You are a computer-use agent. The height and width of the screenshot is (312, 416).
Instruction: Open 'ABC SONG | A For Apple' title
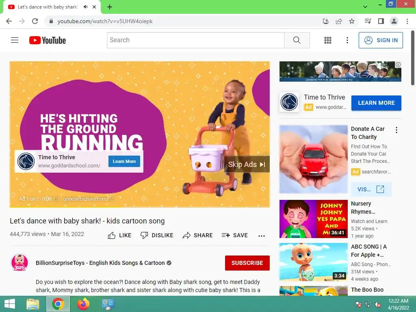point(369,251)
